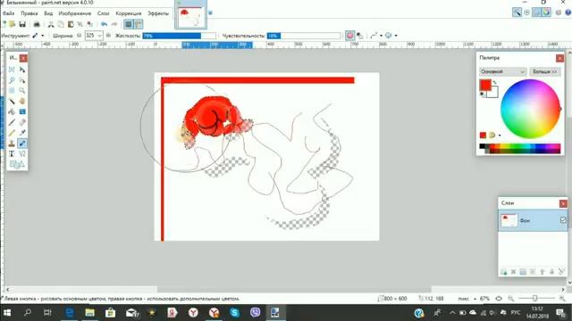The width and height of the screenshot is (572, 321).
Task: Click the Undo arrow icon
Action: [x=105, y=24]
